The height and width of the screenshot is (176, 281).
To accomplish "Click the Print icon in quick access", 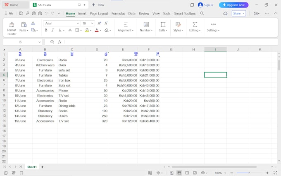I will click(33, 13).
